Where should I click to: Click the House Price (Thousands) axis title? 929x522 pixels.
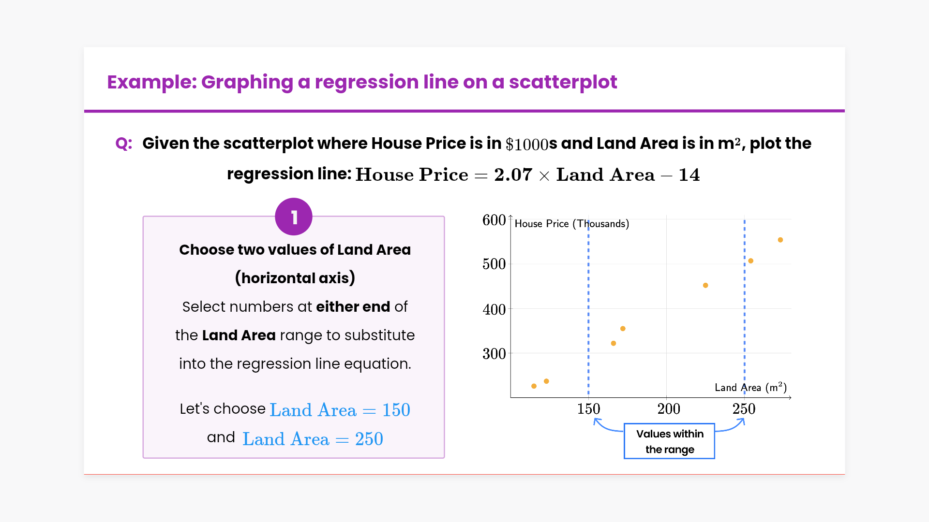pyautogui.click(x=571, y=224)
